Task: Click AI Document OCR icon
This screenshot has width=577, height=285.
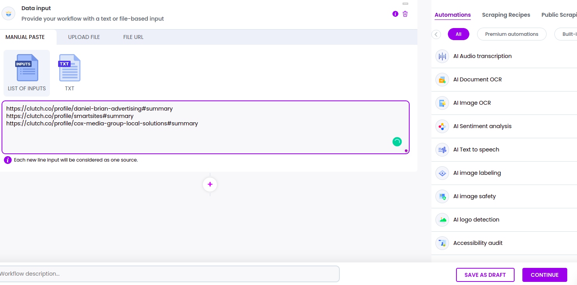Action: 442,79
